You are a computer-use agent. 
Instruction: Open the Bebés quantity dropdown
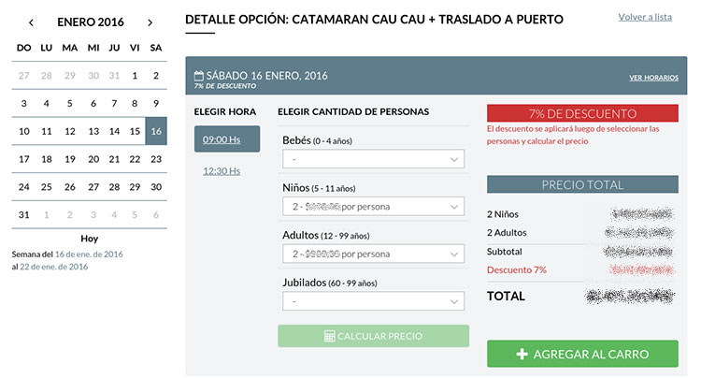pos(373,159)
